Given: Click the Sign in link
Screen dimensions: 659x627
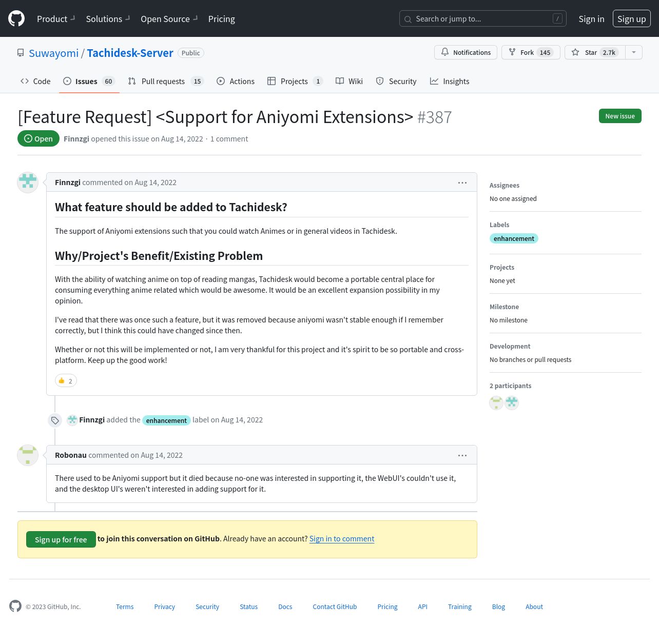Looking at the screenshot, I should [591, 19].
